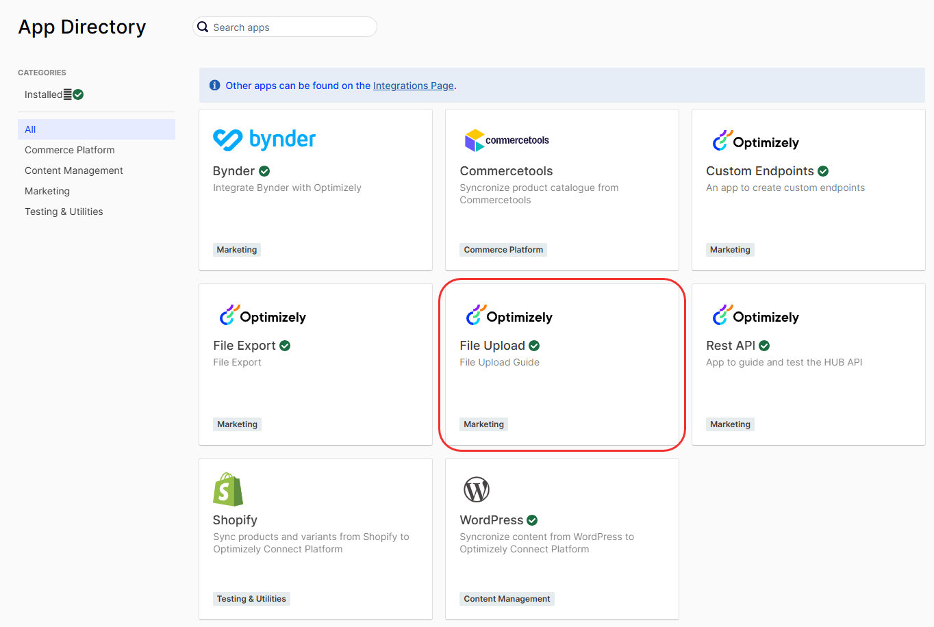
Task: Filter by Marketing category in sidebar
Action: tap(47, 191)
